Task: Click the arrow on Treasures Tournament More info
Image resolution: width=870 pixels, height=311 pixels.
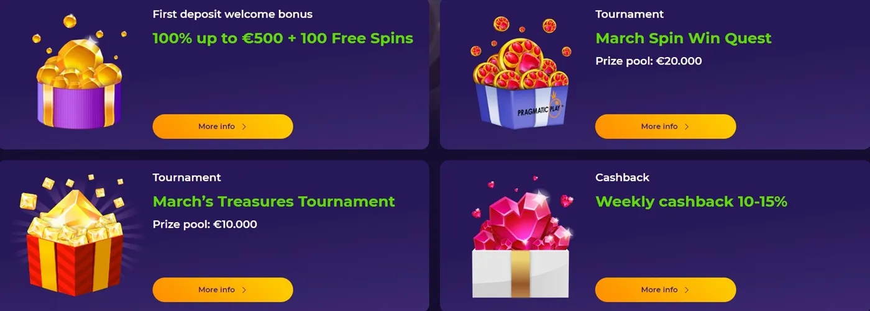Action: pos(244,290)
